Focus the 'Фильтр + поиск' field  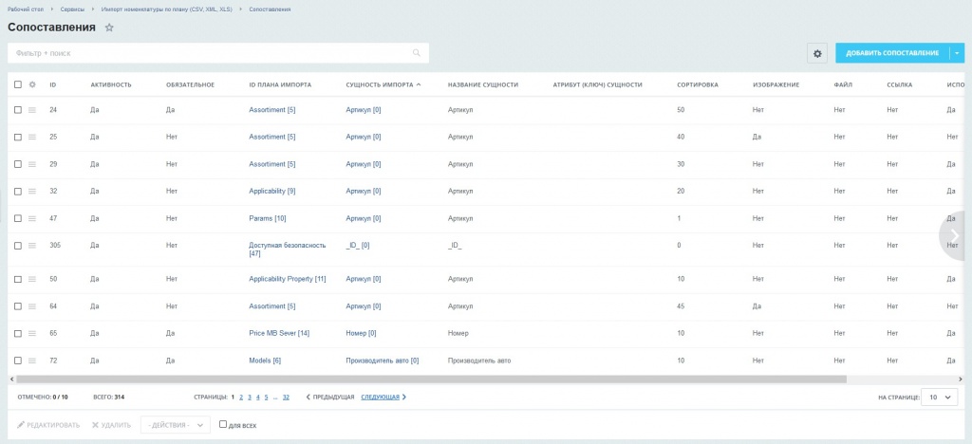[218, 53]
